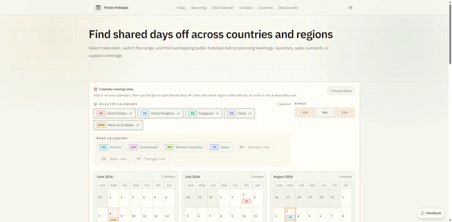Click the July 4 date cell

click(258, 198)
